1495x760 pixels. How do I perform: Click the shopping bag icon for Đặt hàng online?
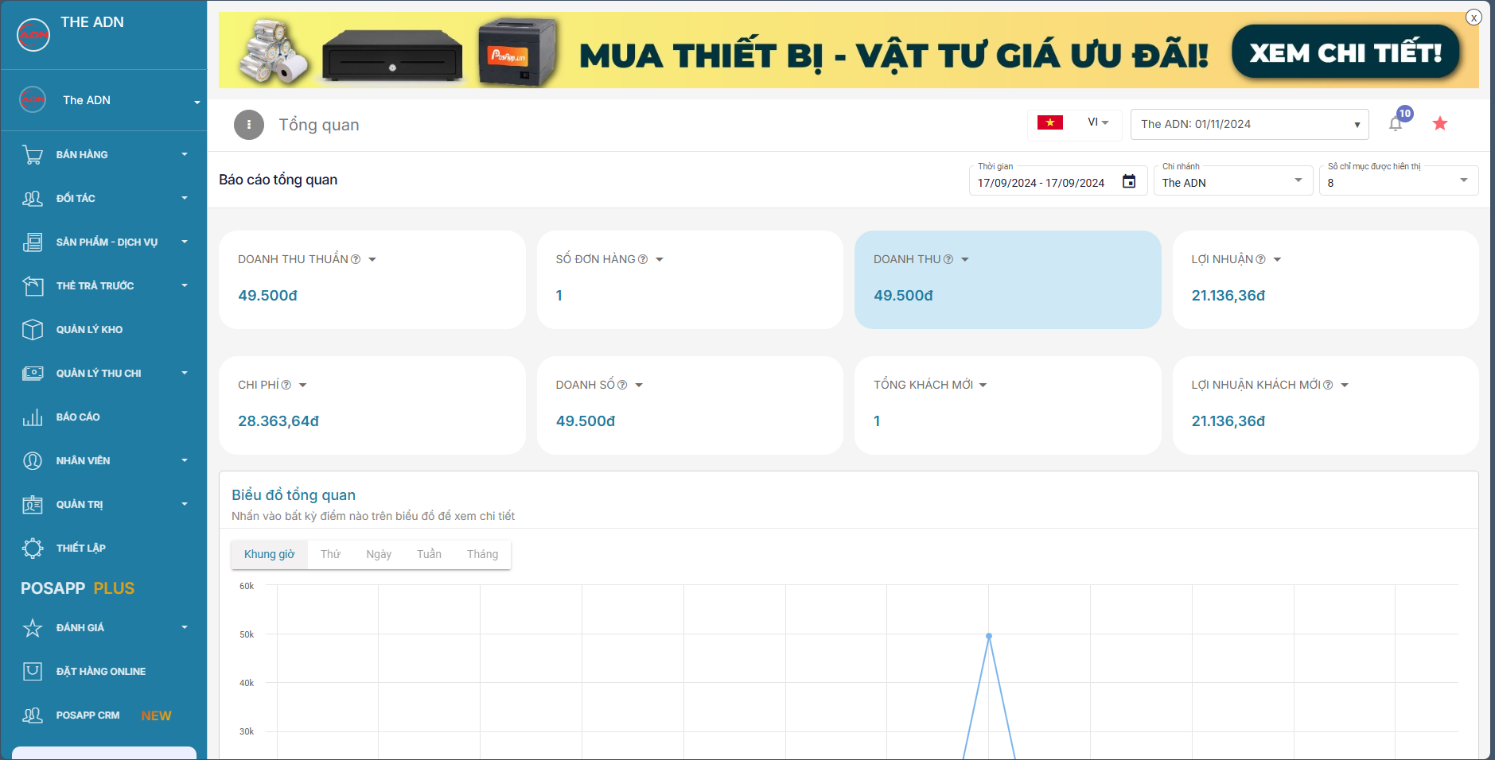[x=33, y=671]
